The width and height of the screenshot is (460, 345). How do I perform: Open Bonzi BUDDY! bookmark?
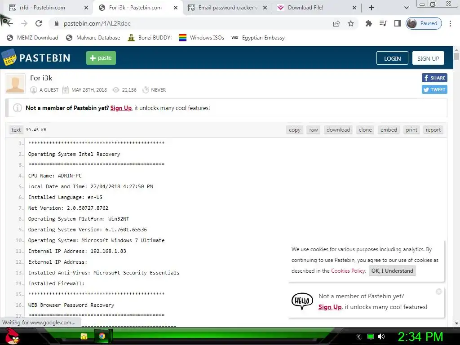[150, 38]
